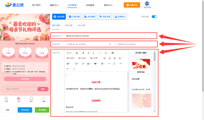Click the 高级设置 button
The image size is (204, 120).
click(105, 17)
